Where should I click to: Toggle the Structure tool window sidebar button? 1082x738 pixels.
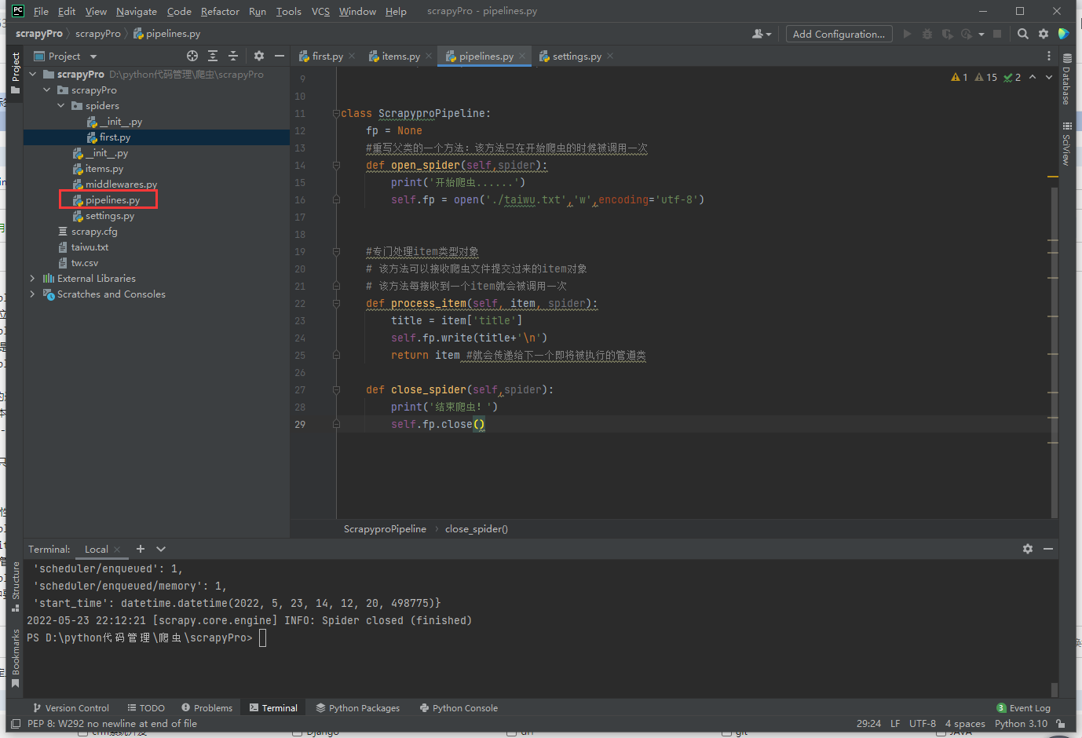pyautogui.click(x=15, y=585)
